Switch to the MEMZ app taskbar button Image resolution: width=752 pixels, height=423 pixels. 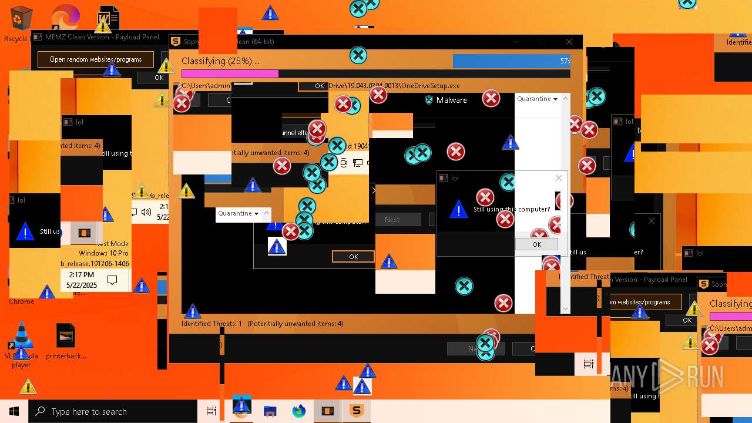(327, 411)
